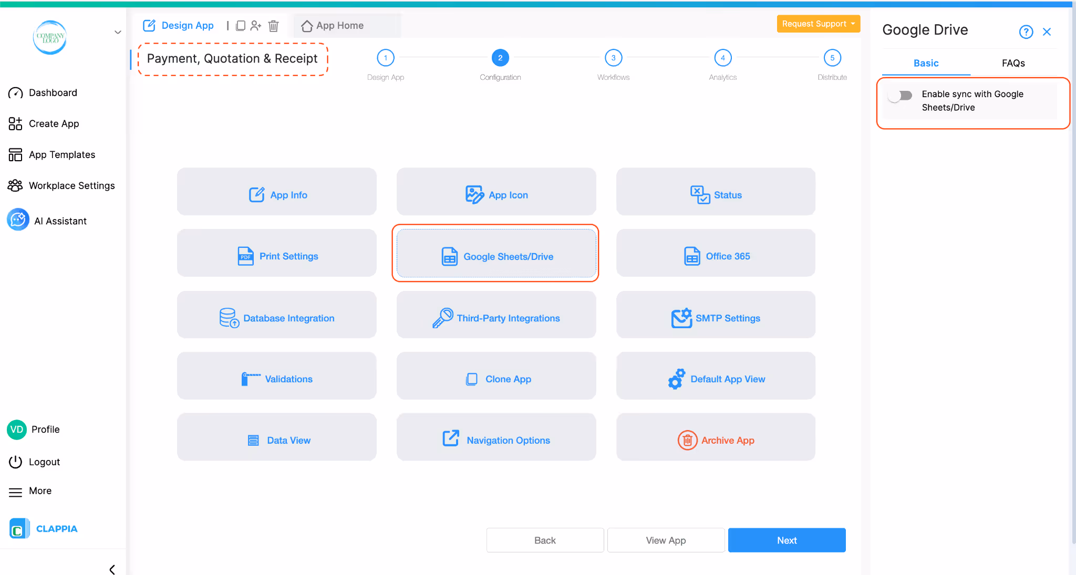Open the Request Support dropdown

pyautogui.click(x=818, y=24)
